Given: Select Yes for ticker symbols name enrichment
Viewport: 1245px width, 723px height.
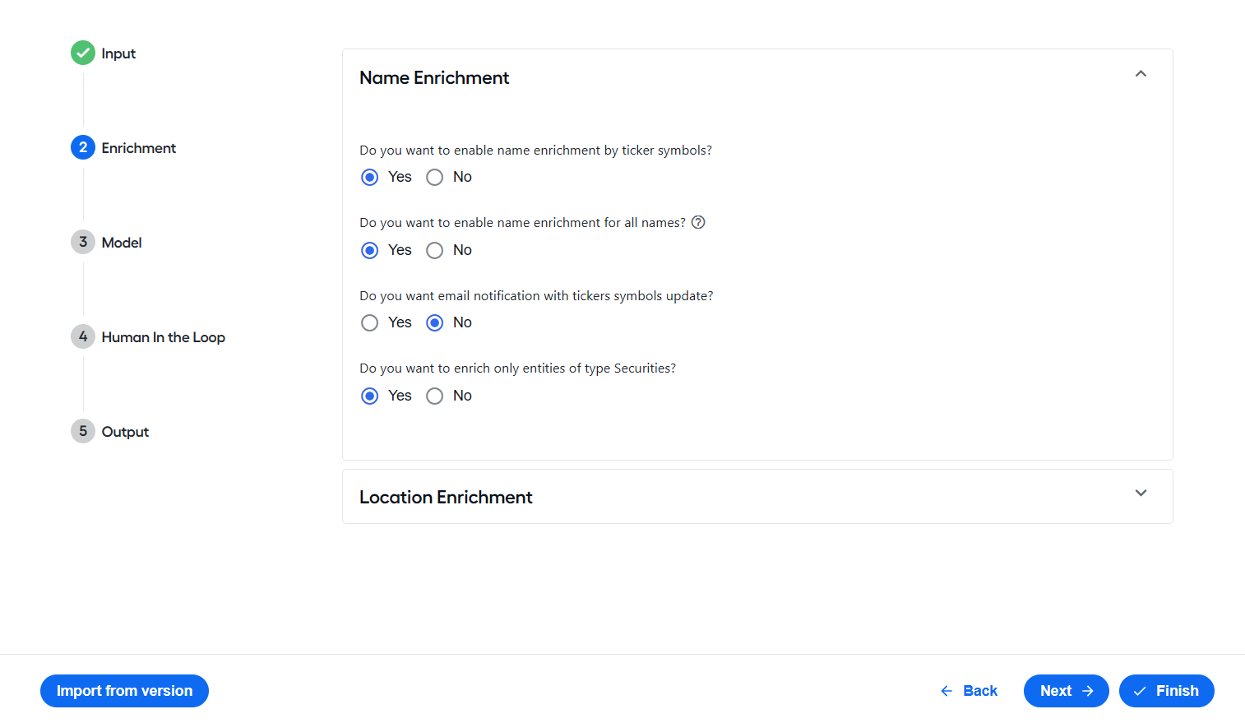Looking at the screenshot, I should coord(370,177).
